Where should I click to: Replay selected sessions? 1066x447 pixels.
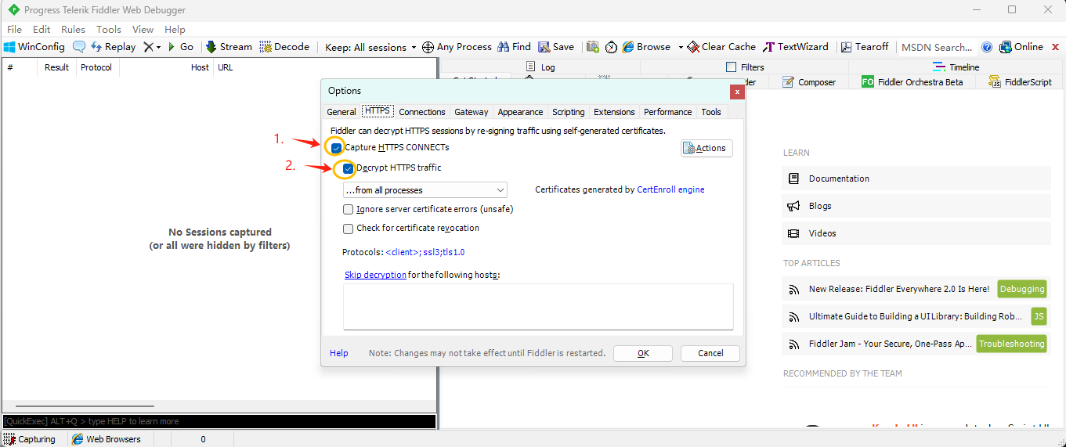114,47
